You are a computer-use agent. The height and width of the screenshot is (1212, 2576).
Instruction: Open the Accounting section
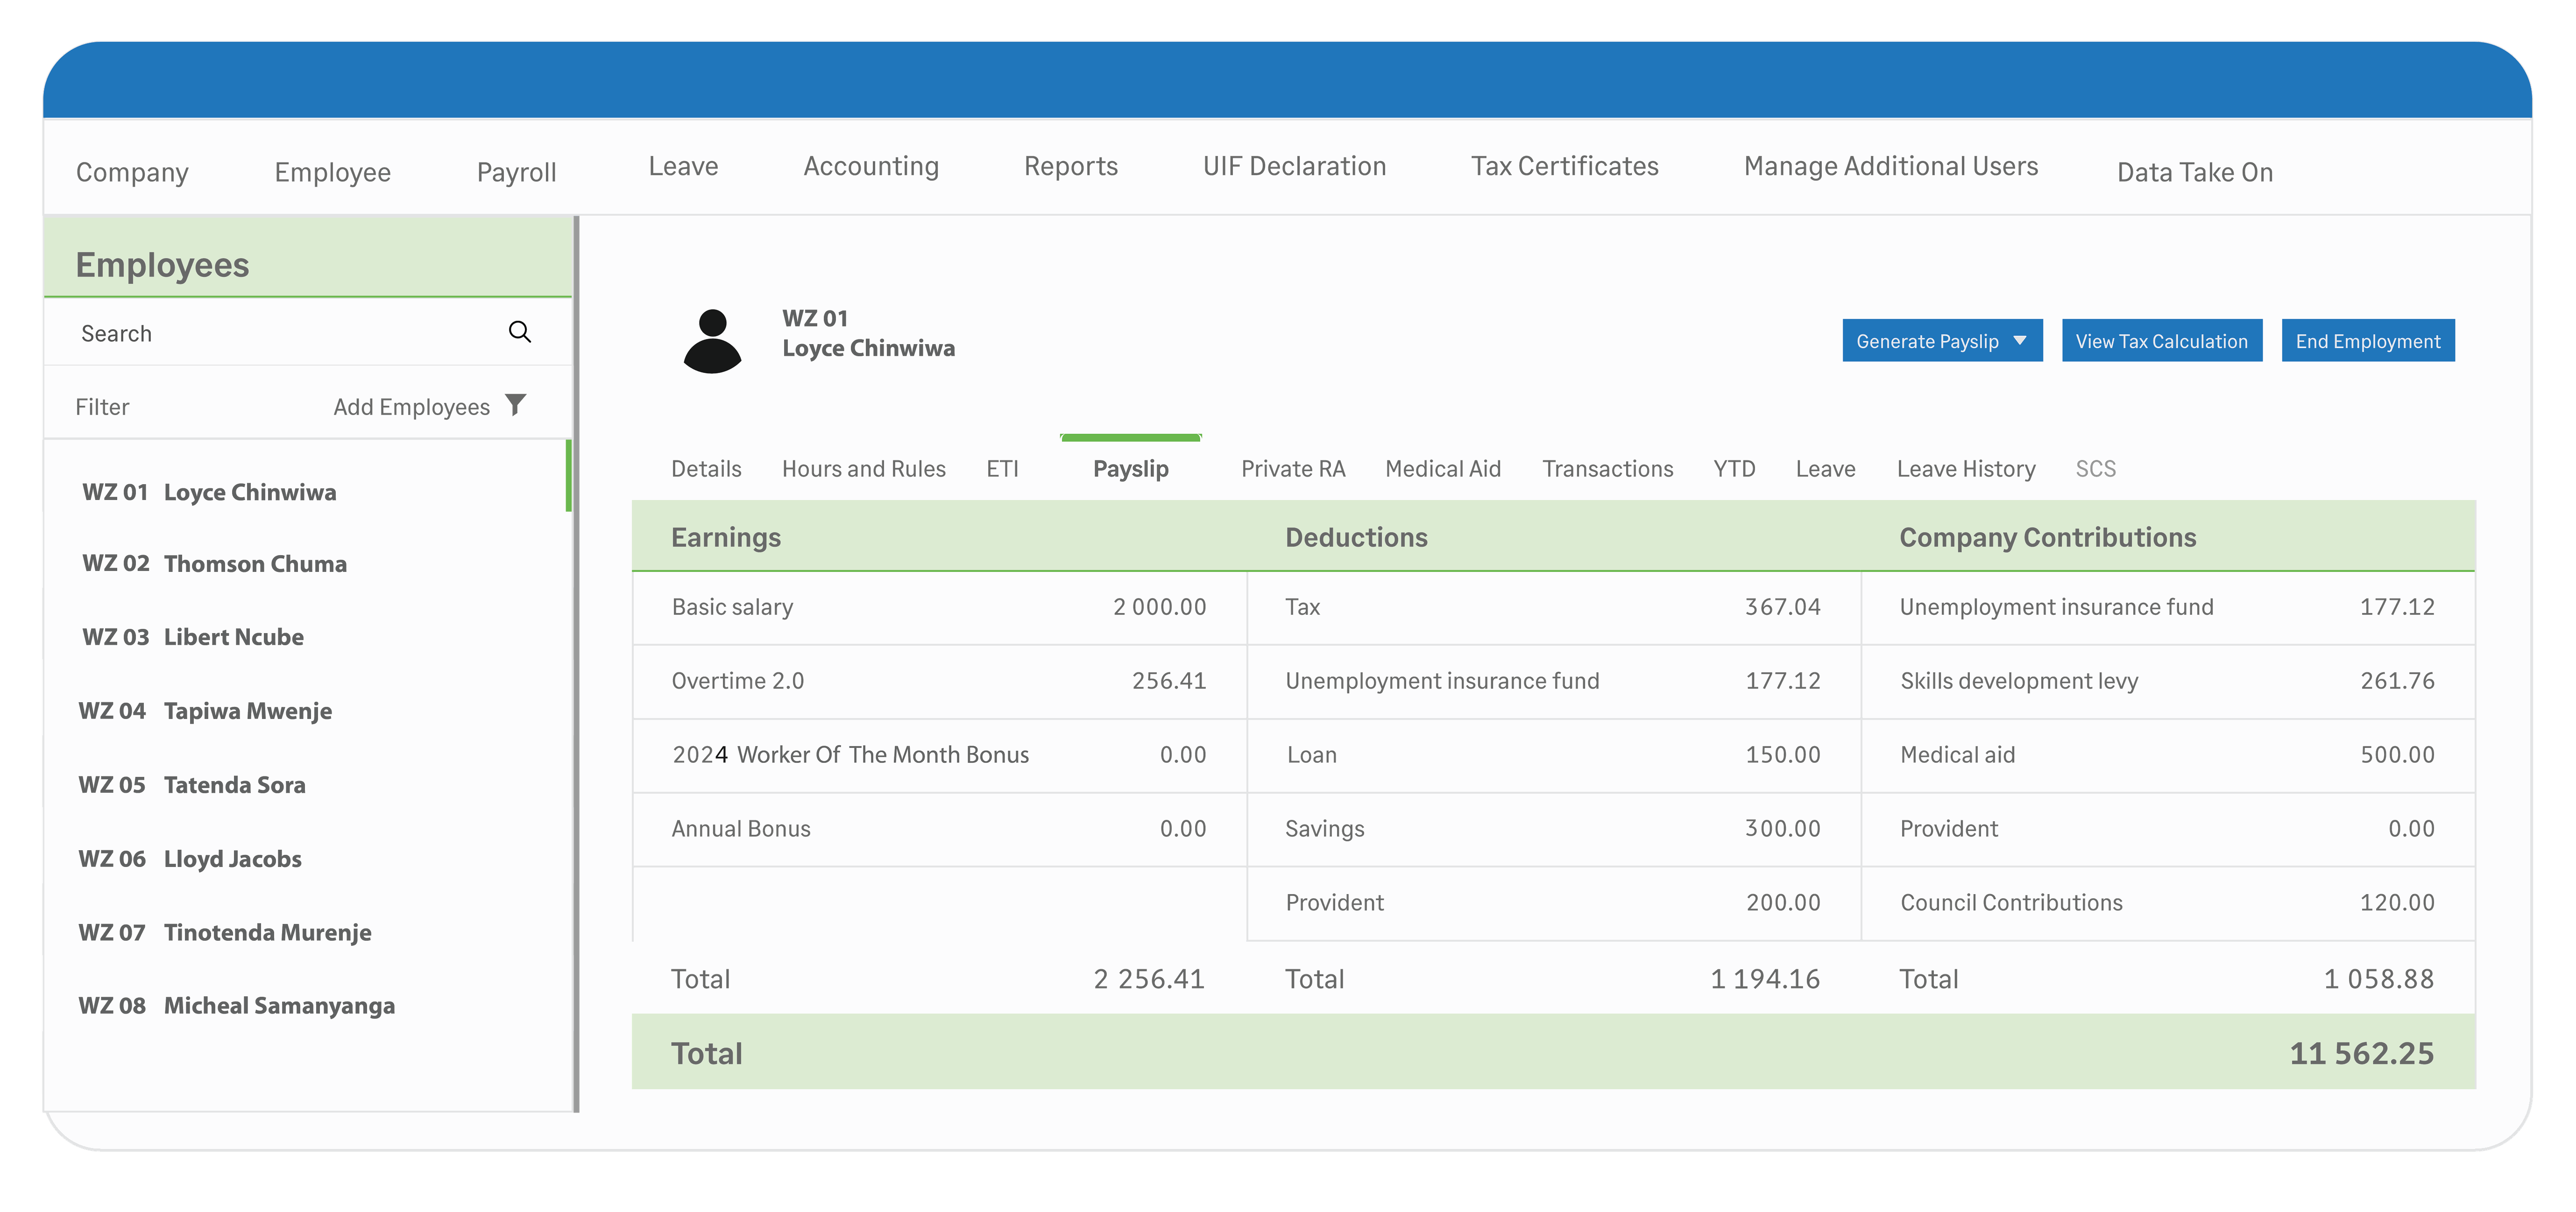click(870, 166)
